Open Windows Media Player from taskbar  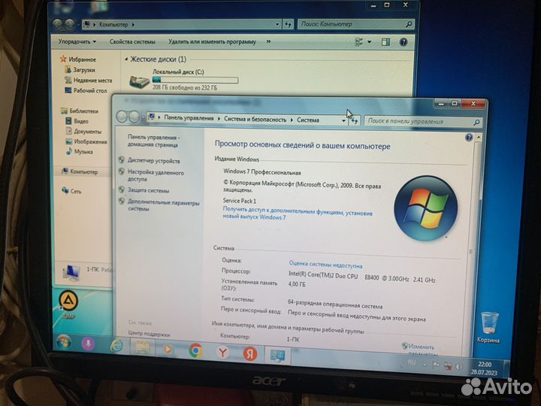tap(168, 349)
